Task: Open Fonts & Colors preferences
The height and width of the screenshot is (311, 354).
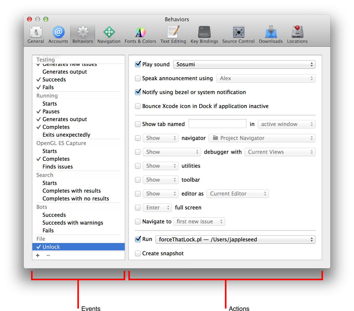Action: click(x=140, y=35)
